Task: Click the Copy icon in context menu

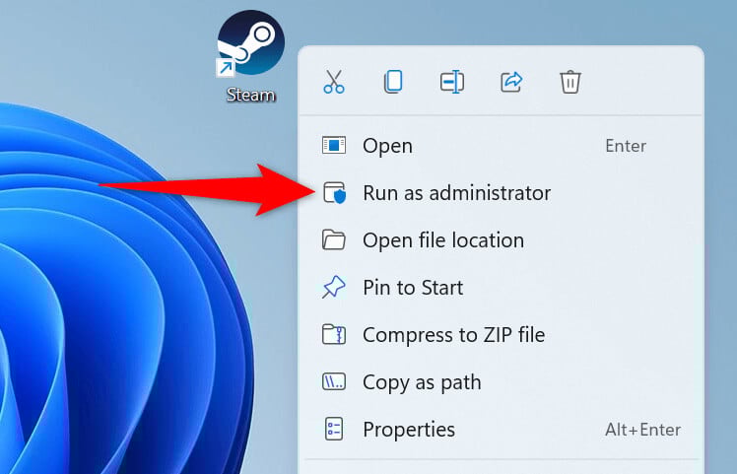Action: pyautogui.click(x=393, y=82)
